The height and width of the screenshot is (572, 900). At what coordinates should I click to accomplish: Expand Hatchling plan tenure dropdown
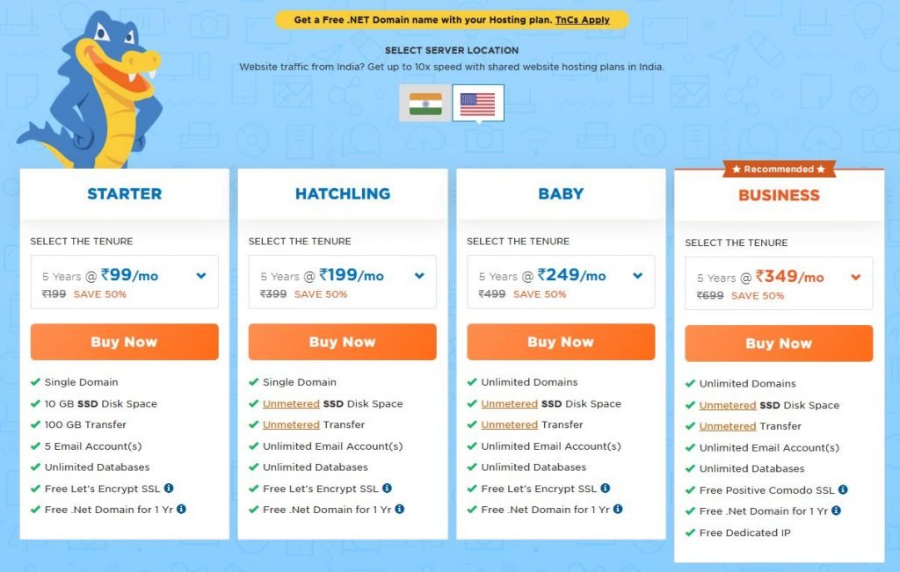[342, 282]
